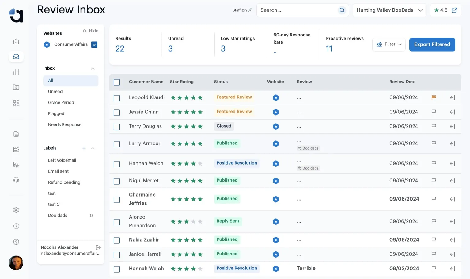Open the external link icon beside 4.5 rating
470x279 pixels.
tap(454, 10)
